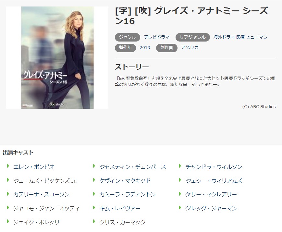Click the green arrow beside ケヴィン・マクキッド
This screenshot has height=232, width=282.
(94, 180)
